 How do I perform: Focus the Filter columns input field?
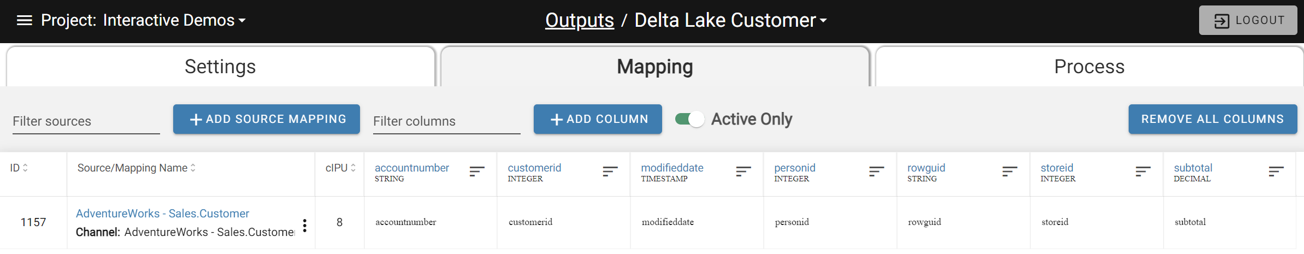click(447, 121)
